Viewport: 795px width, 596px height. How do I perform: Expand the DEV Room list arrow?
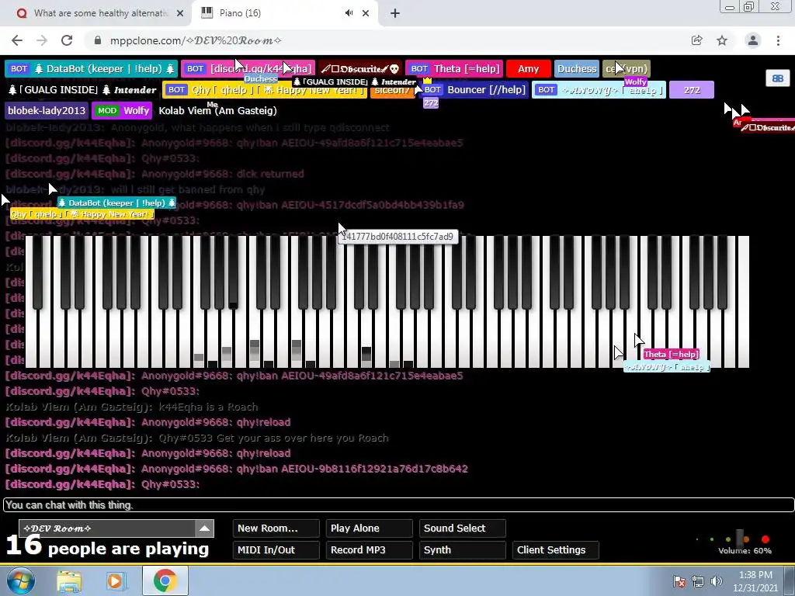coord(204,528)
